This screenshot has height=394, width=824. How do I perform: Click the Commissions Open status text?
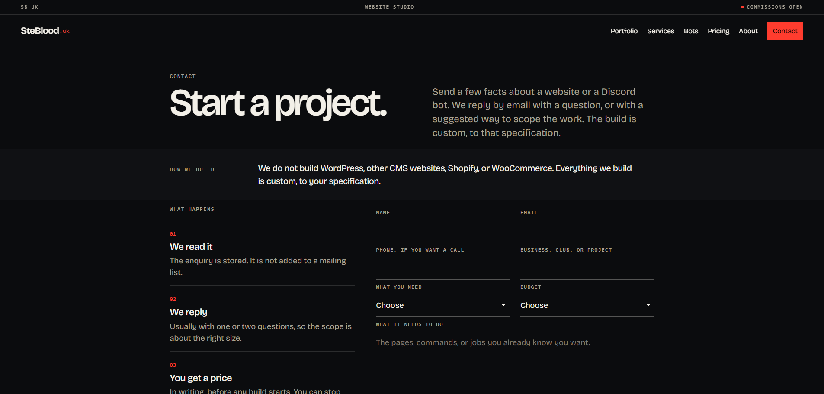(774, 7)
